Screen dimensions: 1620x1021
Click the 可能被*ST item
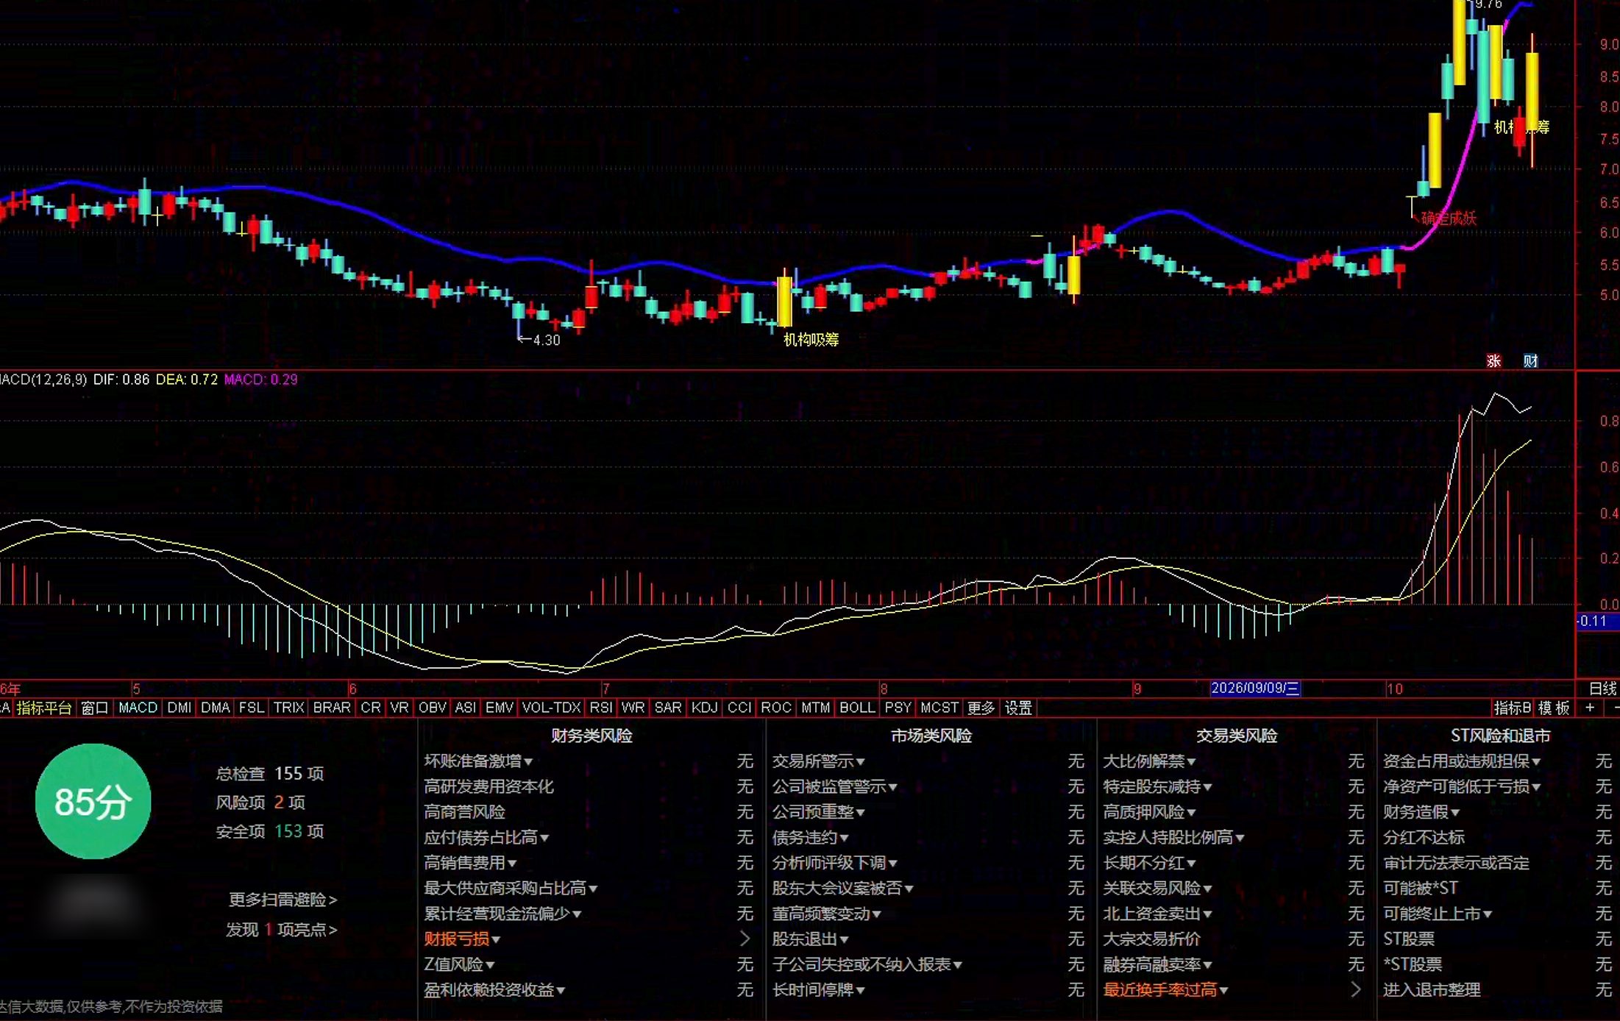(1420, 888)
